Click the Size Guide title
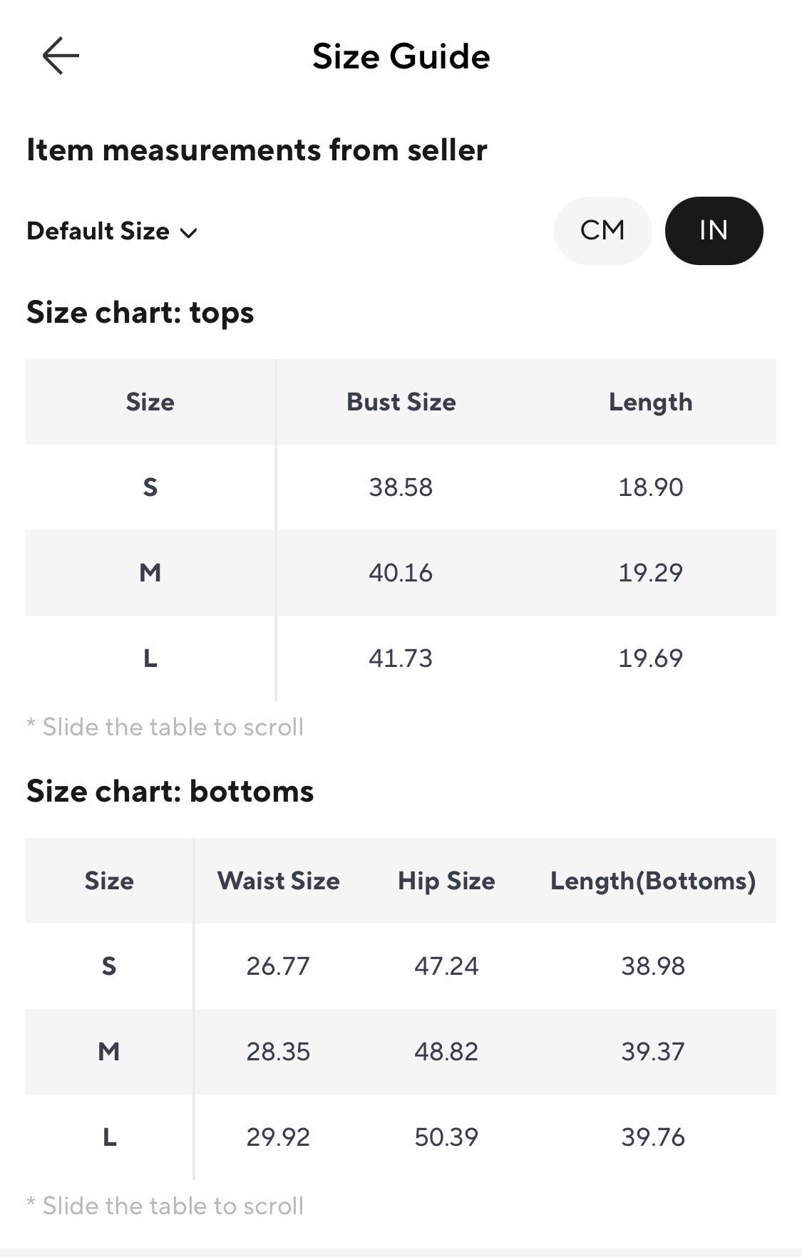 tap(401, 56)
